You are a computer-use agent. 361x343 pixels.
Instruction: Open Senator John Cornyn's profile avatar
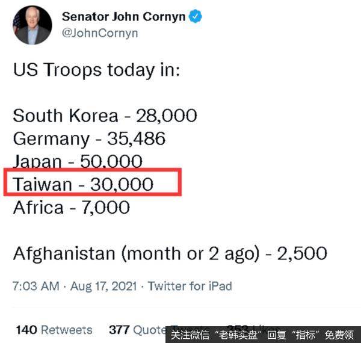32,25
